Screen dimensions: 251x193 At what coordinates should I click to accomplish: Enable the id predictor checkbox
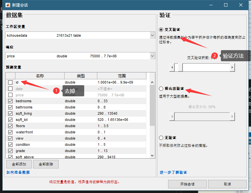pos(10,83)
